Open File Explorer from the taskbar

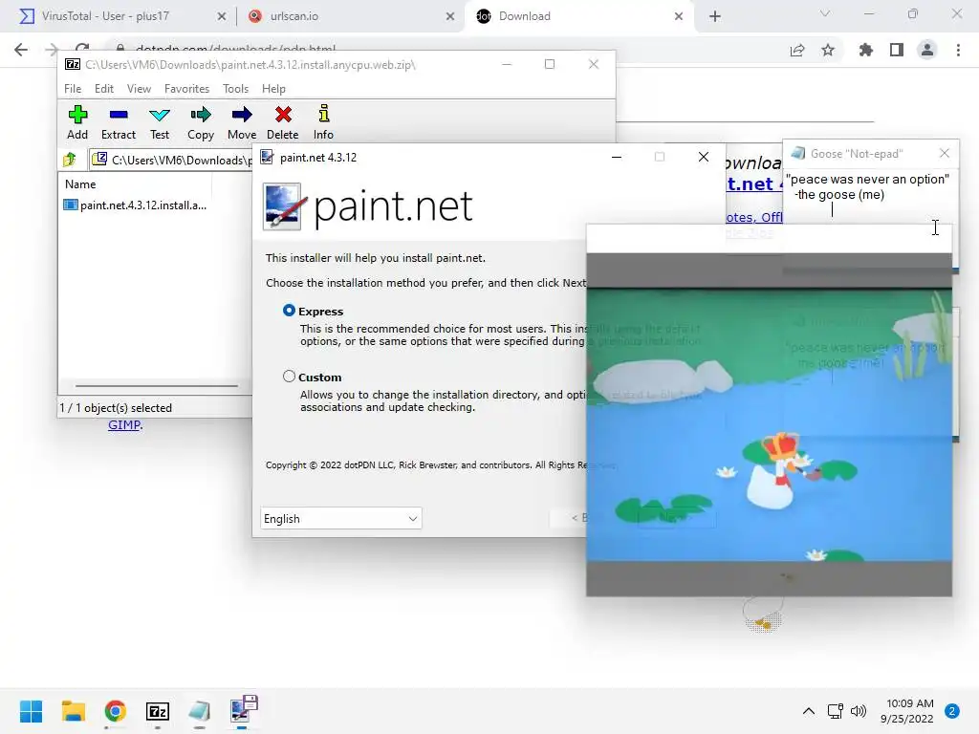point(73,711)
